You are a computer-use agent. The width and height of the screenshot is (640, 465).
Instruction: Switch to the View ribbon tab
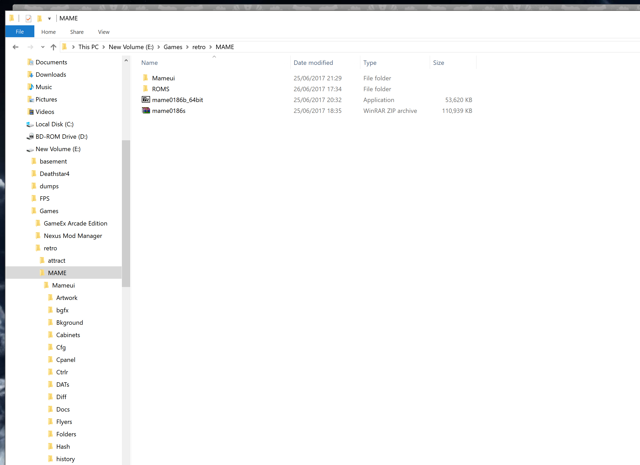click(x=104, y=32)
